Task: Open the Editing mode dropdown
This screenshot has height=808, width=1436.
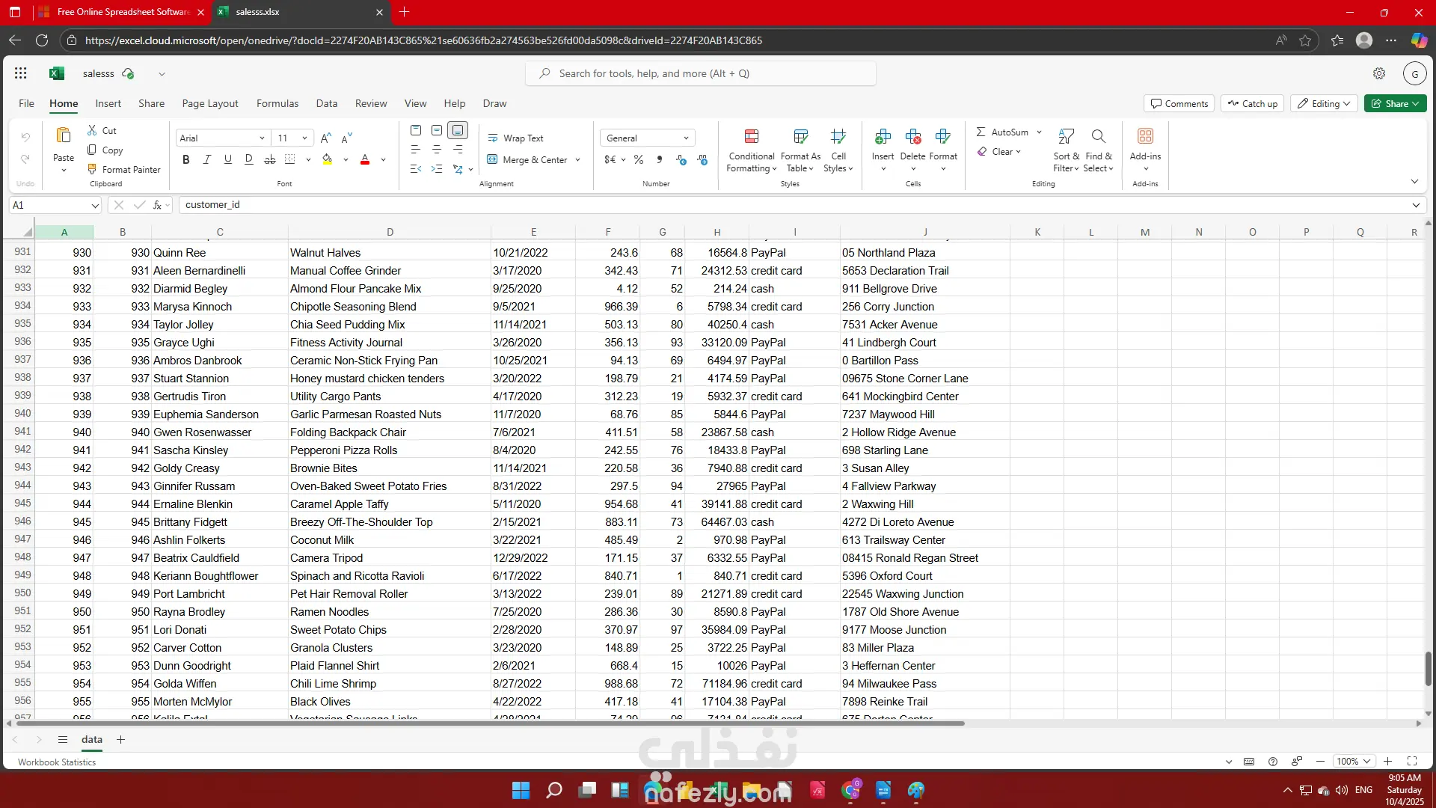Action: [1325, 104]
